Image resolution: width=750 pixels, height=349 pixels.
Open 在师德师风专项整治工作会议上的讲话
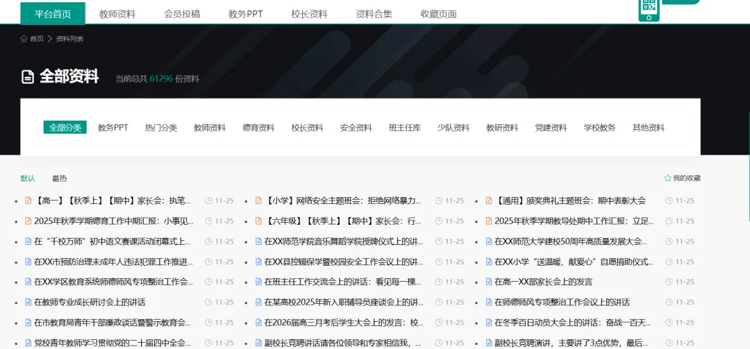coord(562,302)
